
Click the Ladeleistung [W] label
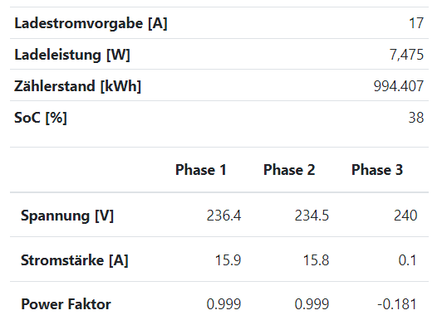click(72, 55)
